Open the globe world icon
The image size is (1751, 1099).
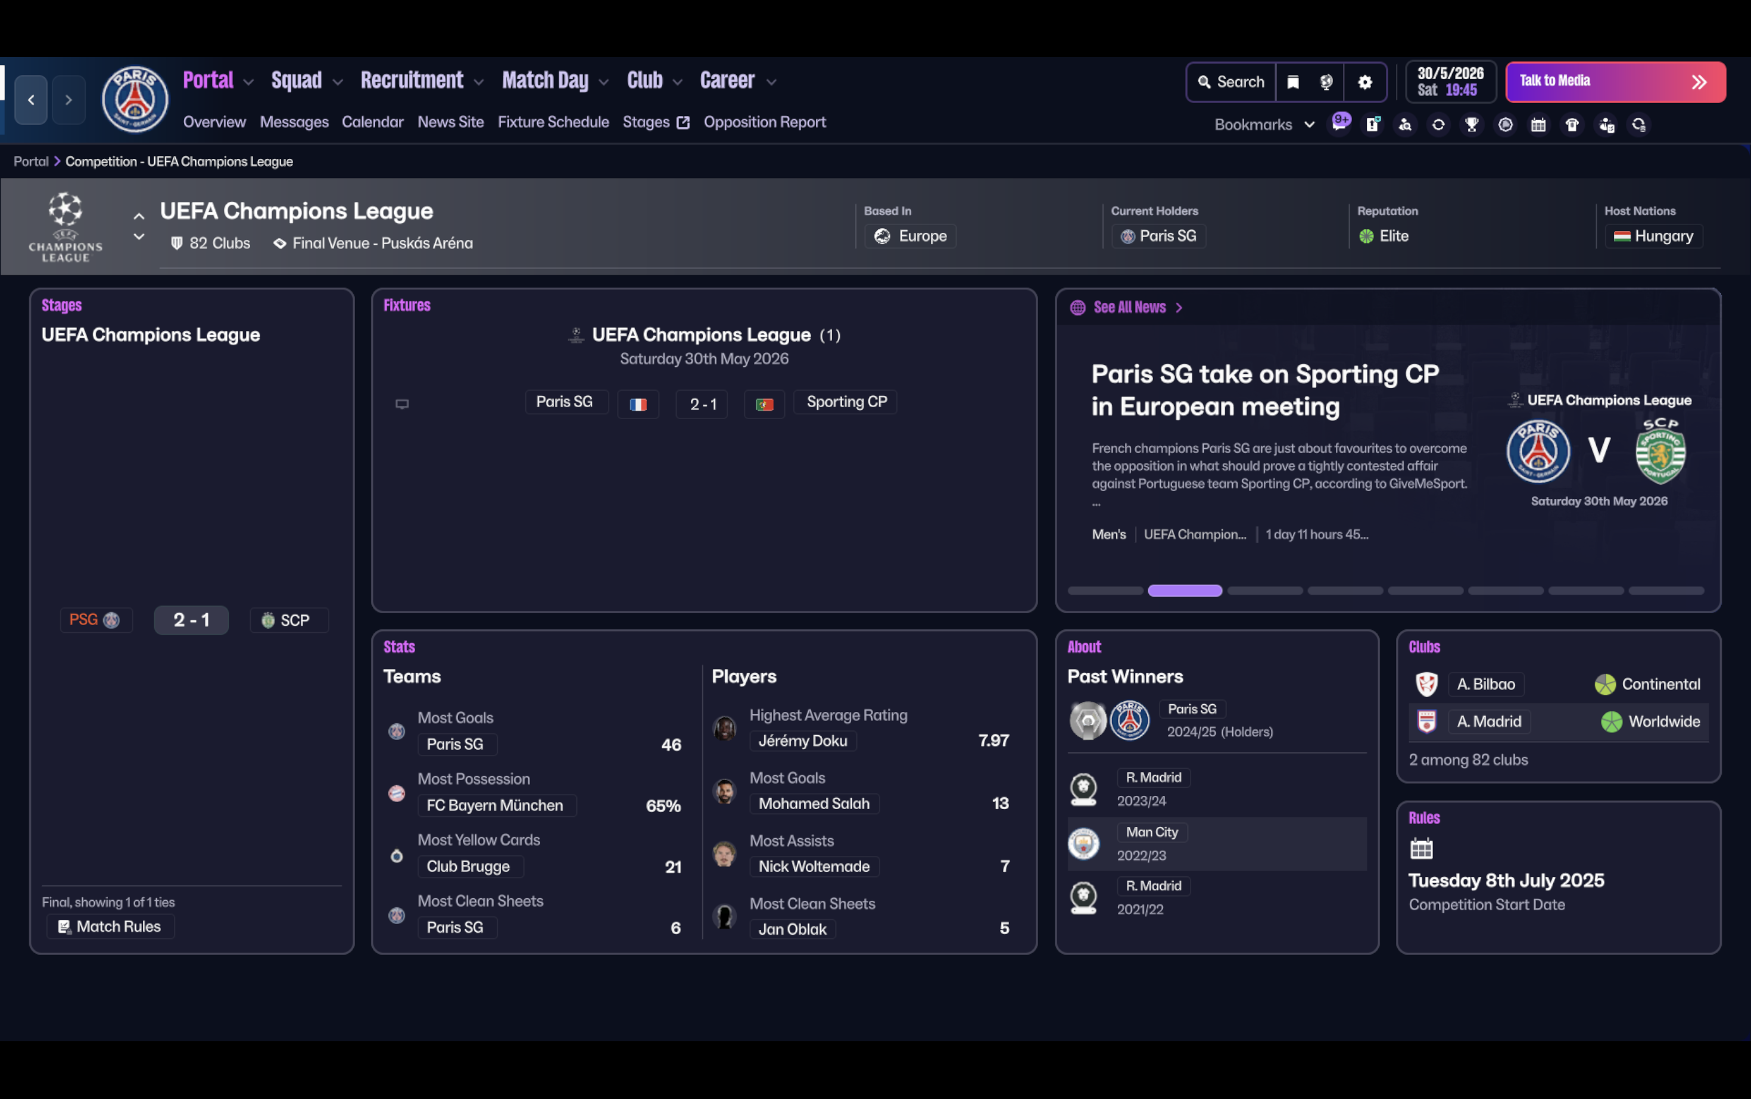[x=1326, y=82]
